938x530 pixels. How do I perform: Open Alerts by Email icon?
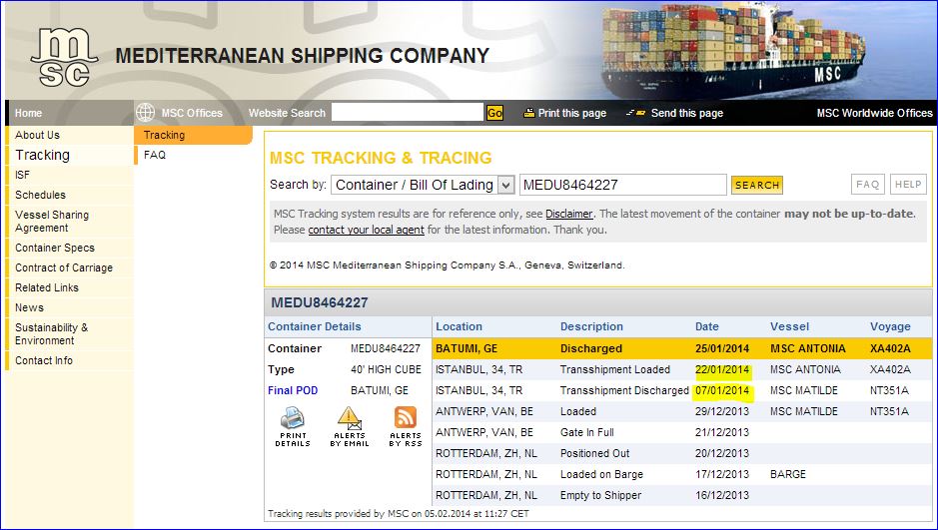click(349, 418)
